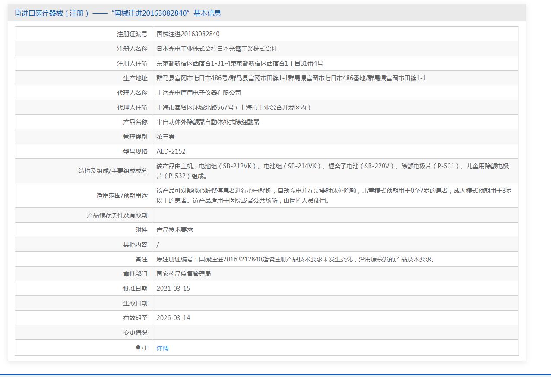
Task: Click the product name 半自动体外除颤器 value
Action: click(208, 122)
